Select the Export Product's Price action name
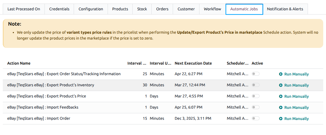326x135 pixels. pos(46,96)
